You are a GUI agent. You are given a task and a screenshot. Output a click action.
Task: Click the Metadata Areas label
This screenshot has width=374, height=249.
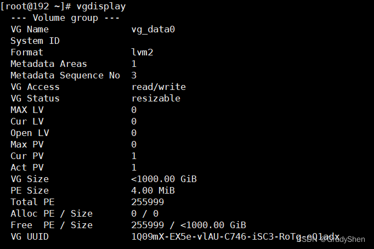48,64
